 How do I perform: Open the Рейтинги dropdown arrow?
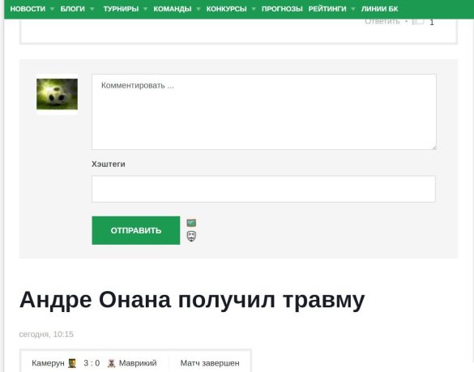(353, 9)
